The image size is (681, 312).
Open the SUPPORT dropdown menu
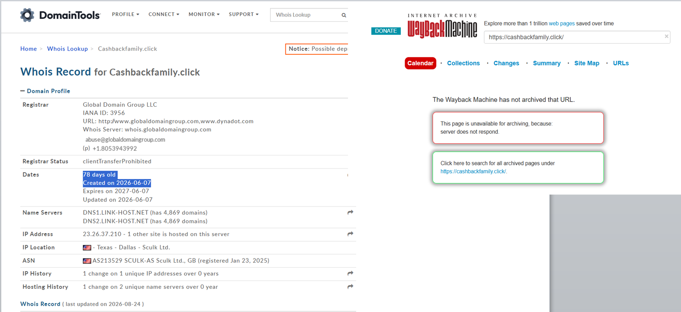(244, 15)
